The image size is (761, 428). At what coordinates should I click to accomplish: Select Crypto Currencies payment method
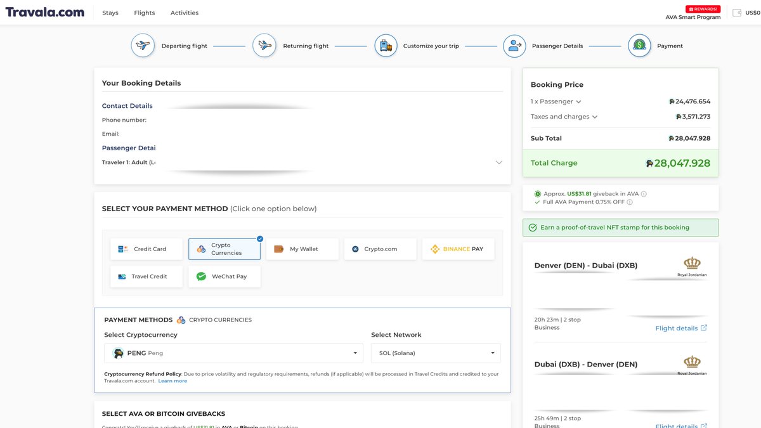click(224, 249)
